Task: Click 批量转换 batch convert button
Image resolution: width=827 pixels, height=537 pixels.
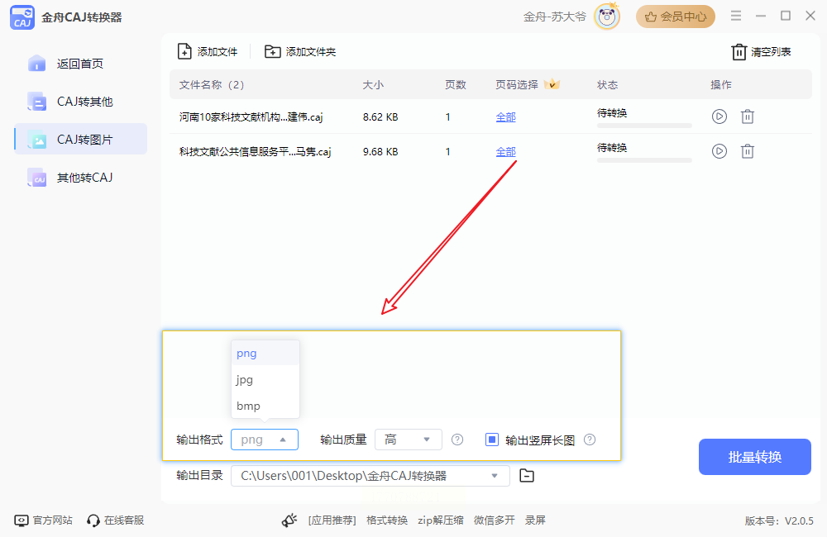Action: tap(755, 457)
